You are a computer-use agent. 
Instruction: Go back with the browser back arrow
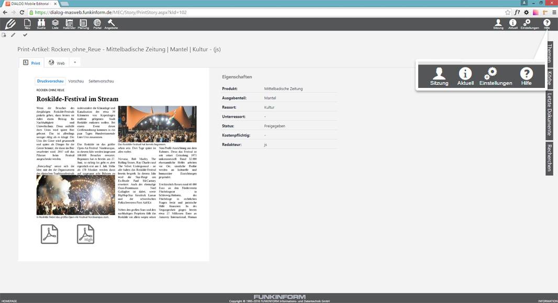click(5, 13)
